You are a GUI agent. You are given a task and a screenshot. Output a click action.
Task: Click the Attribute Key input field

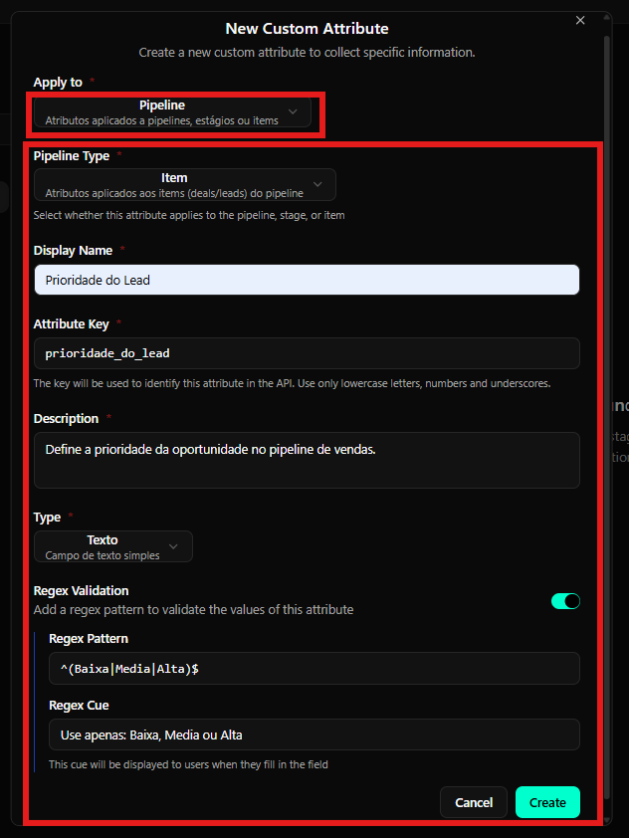pos(307,353)
